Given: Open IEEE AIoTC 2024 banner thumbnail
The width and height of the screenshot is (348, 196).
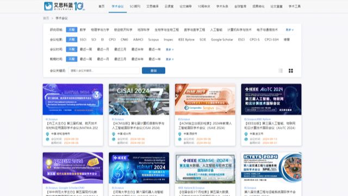Looking at the screenshot, I should [271, 99].
